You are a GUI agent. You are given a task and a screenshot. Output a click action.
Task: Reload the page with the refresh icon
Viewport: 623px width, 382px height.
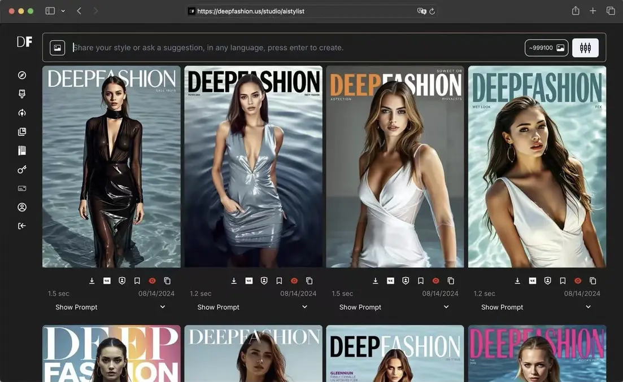[x=432, y=11]
